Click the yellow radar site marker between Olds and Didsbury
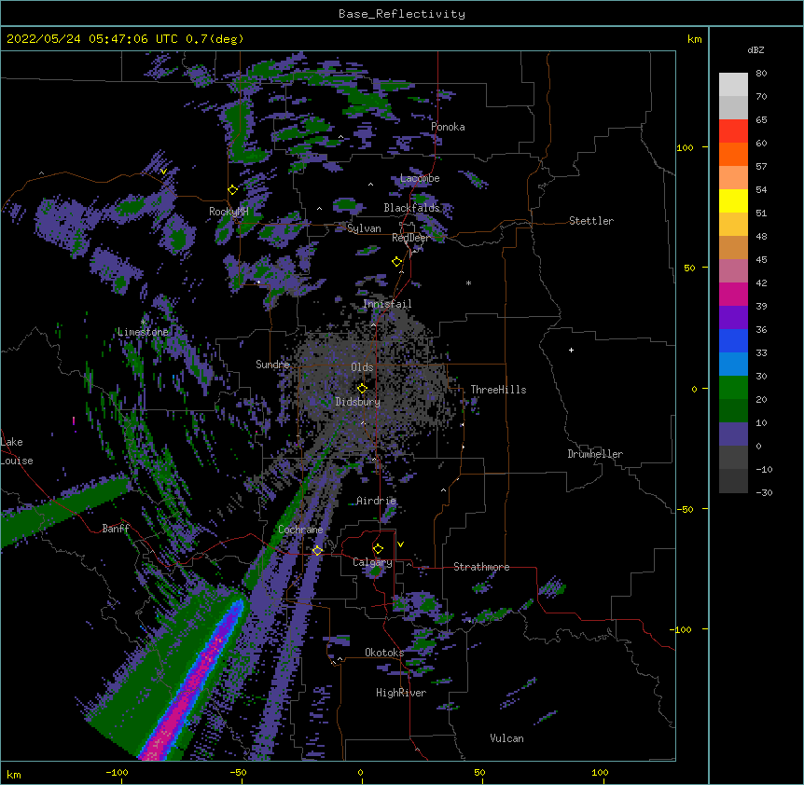This screenshot has height=785, width=804. [362, 389]
